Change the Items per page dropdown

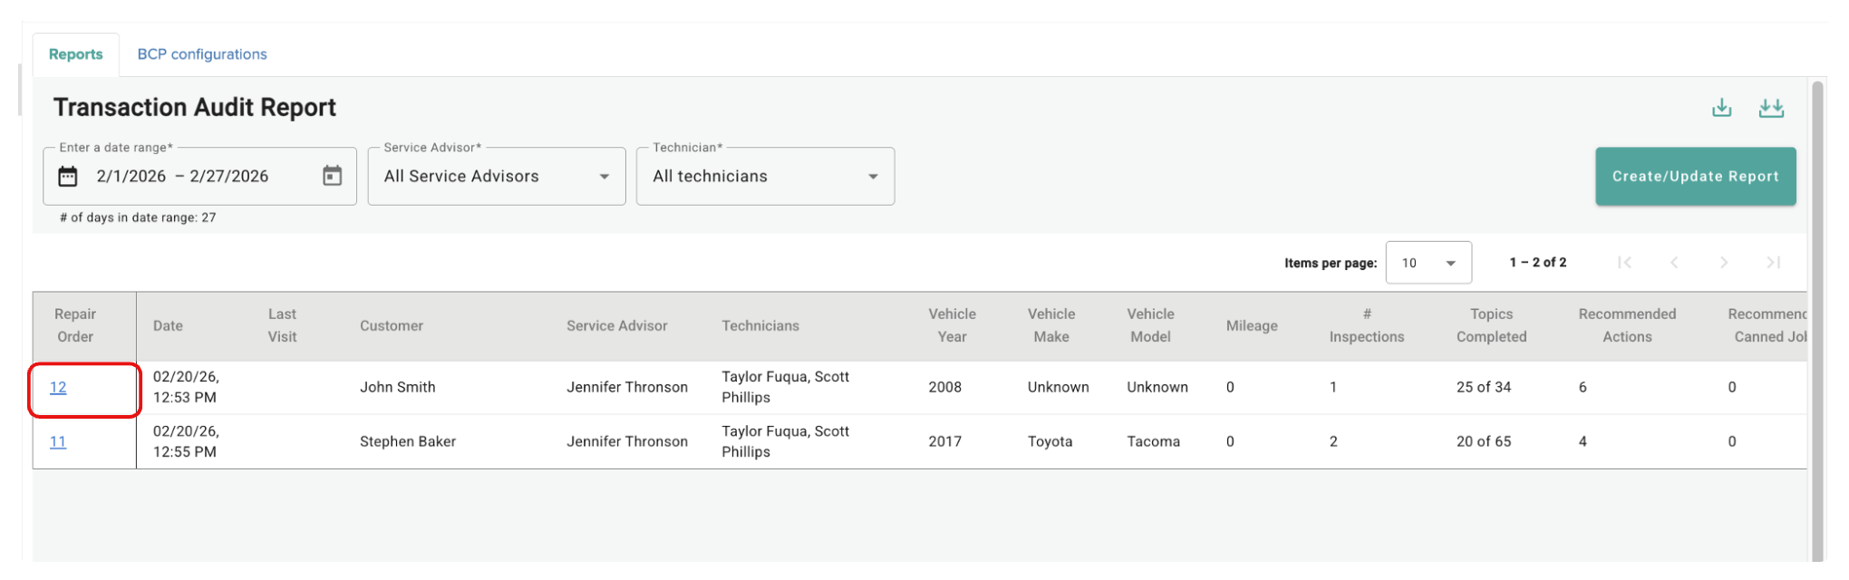click(x=1428, y=263)
